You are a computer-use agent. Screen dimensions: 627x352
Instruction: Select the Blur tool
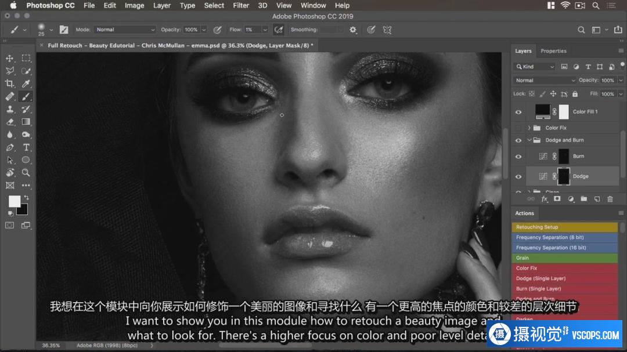click(x=10, y=135)
